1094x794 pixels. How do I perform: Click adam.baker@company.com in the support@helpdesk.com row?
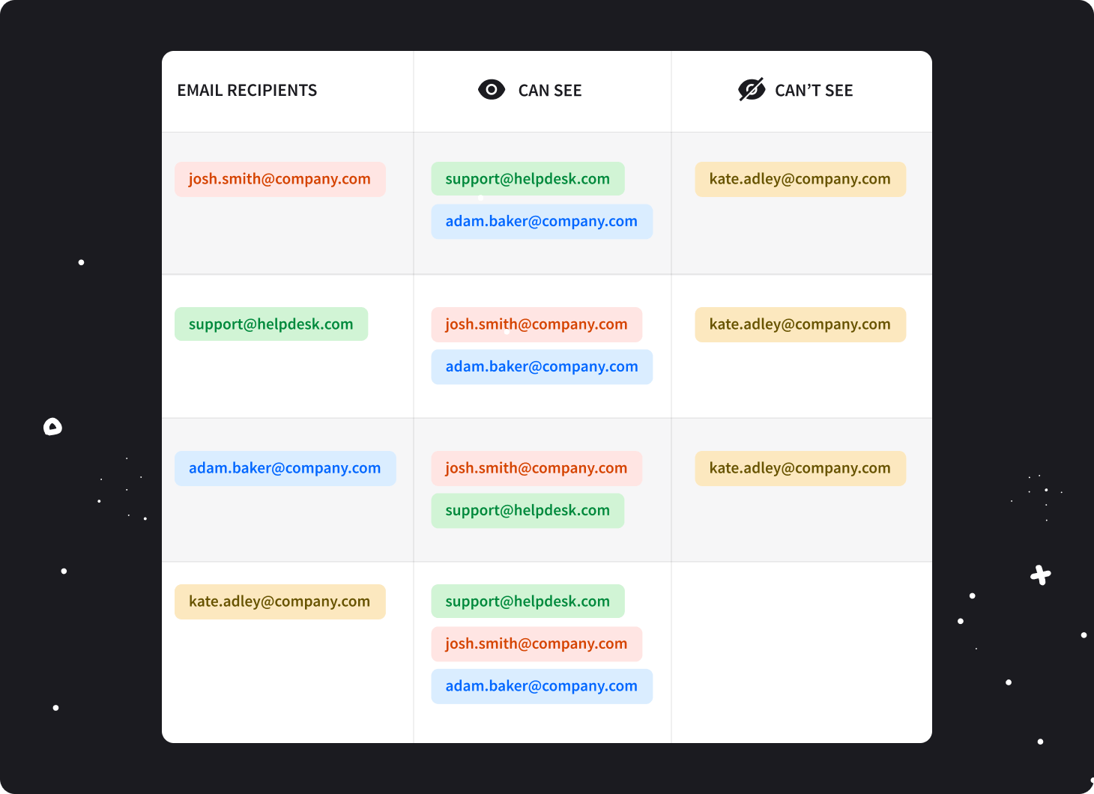(541, 367)
